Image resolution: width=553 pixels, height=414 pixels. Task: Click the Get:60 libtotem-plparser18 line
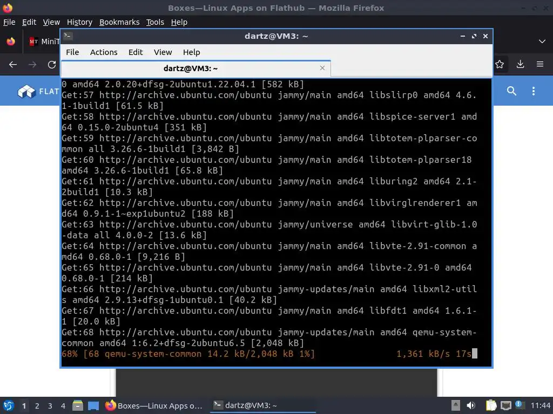pos(267,165)
